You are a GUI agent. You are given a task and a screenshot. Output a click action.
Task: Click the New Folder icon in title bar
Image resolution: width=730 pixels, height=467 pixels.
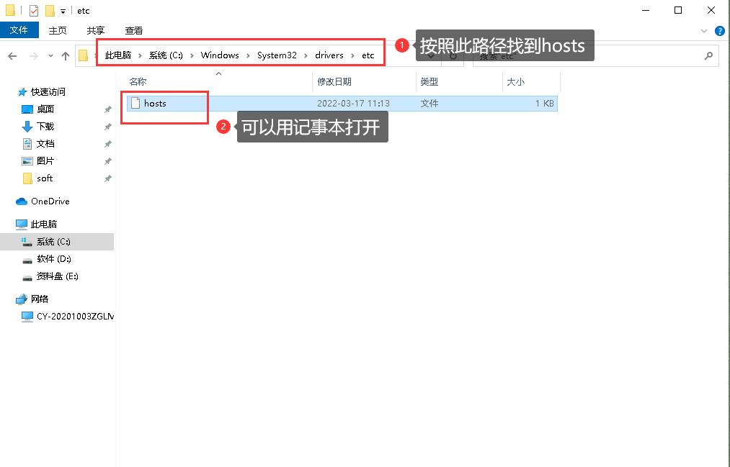point(50,10)
